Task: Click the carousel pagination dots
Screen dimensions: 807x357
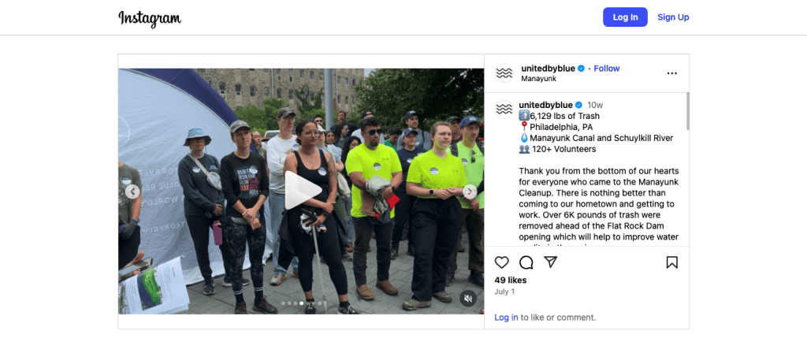Action: point(301,303)
